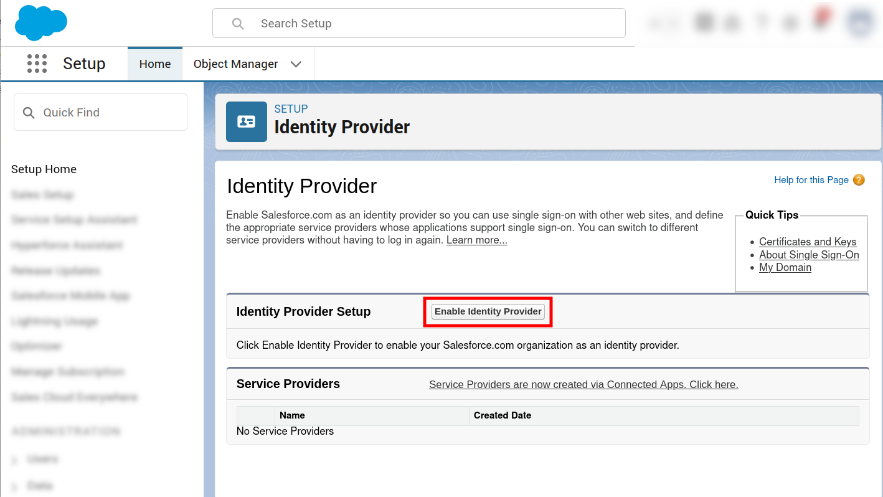Click the Connected Apps 'Click here' link

pyautogui.click(x=583, y=385)
